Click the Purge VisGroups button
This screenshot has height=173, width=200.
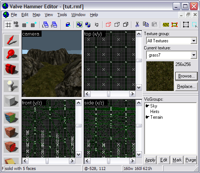(191, 160)
